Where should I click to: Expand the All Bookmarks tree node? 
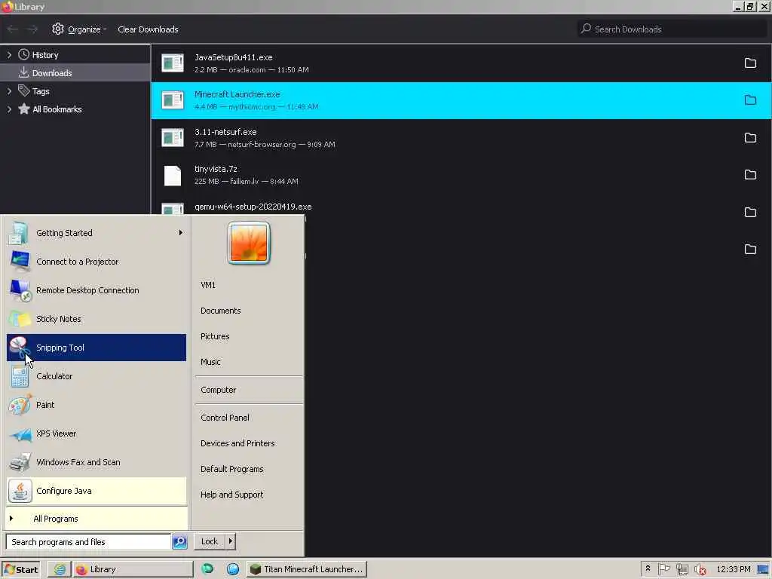(x=9, y=109)
